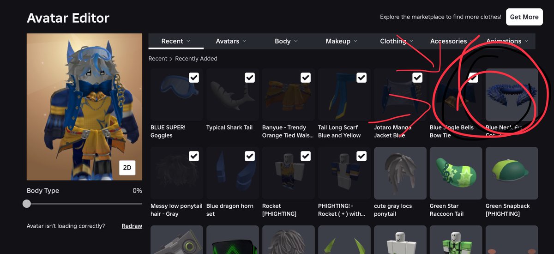This screenshot has width=554, height=254.
Task: Select the Jotaro Manga Jacket Blue thumbnail
Action: pos(400,95)
